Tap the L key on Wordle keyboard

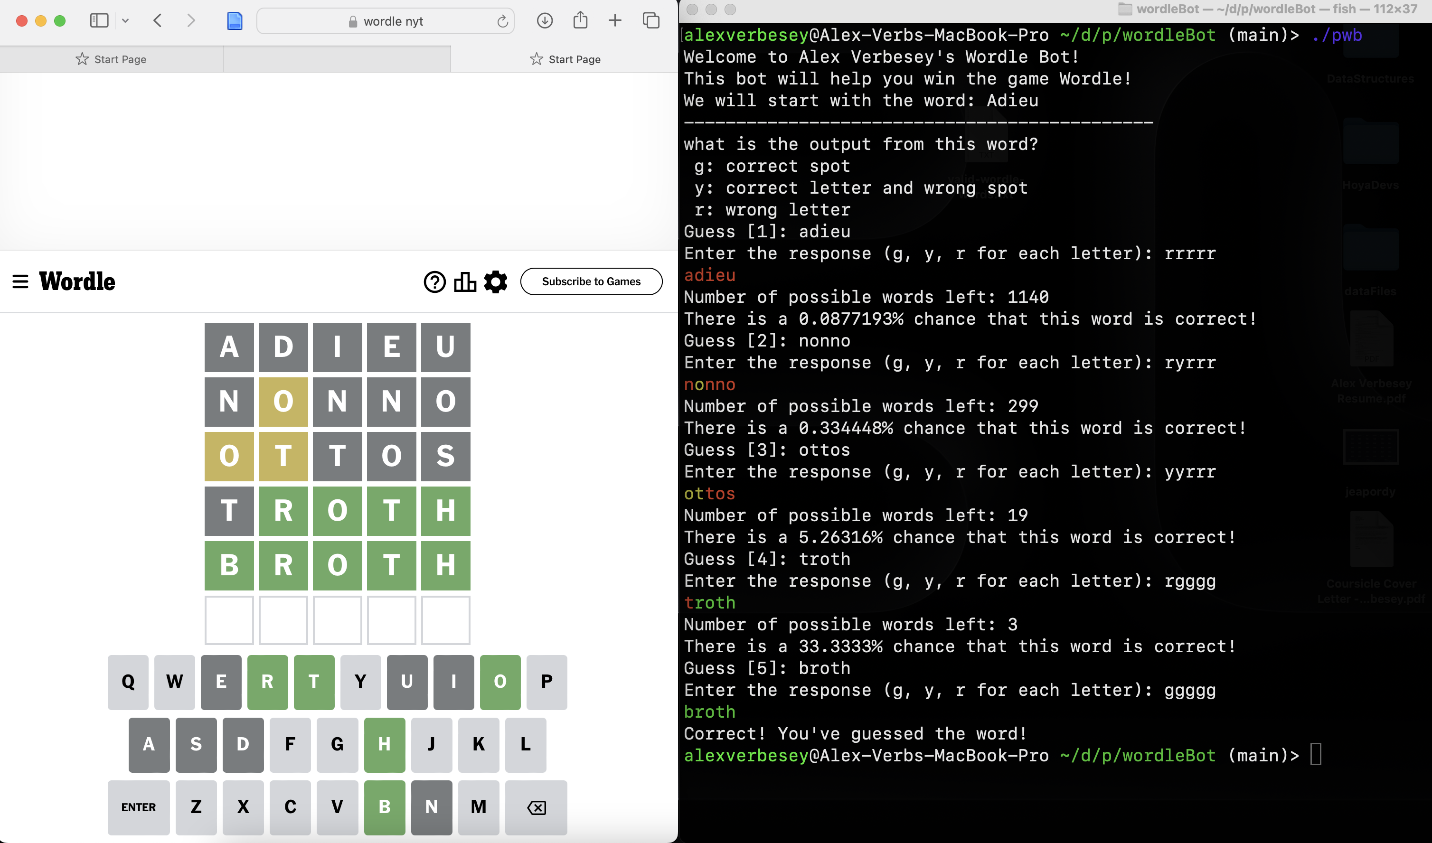(526, 745)
